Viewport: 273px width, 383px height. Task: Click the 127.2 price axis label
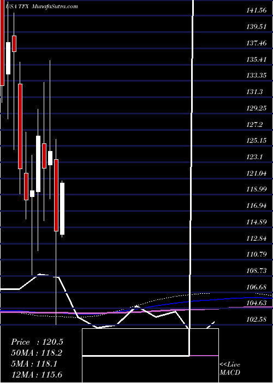coord(254,124)
